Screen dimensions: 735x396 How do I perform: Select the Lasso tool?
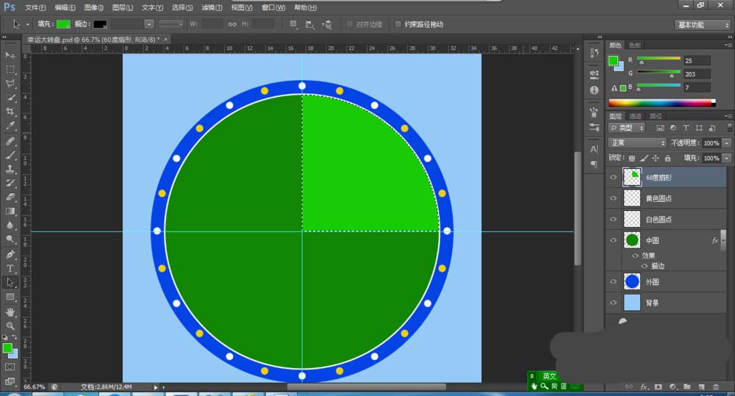10,84
